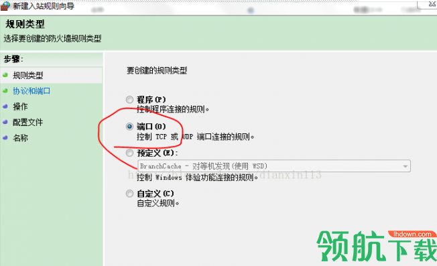The image size is (437, 266).
Task: Select the 预定义(E) radio button
Action: (x=129, y=153)
